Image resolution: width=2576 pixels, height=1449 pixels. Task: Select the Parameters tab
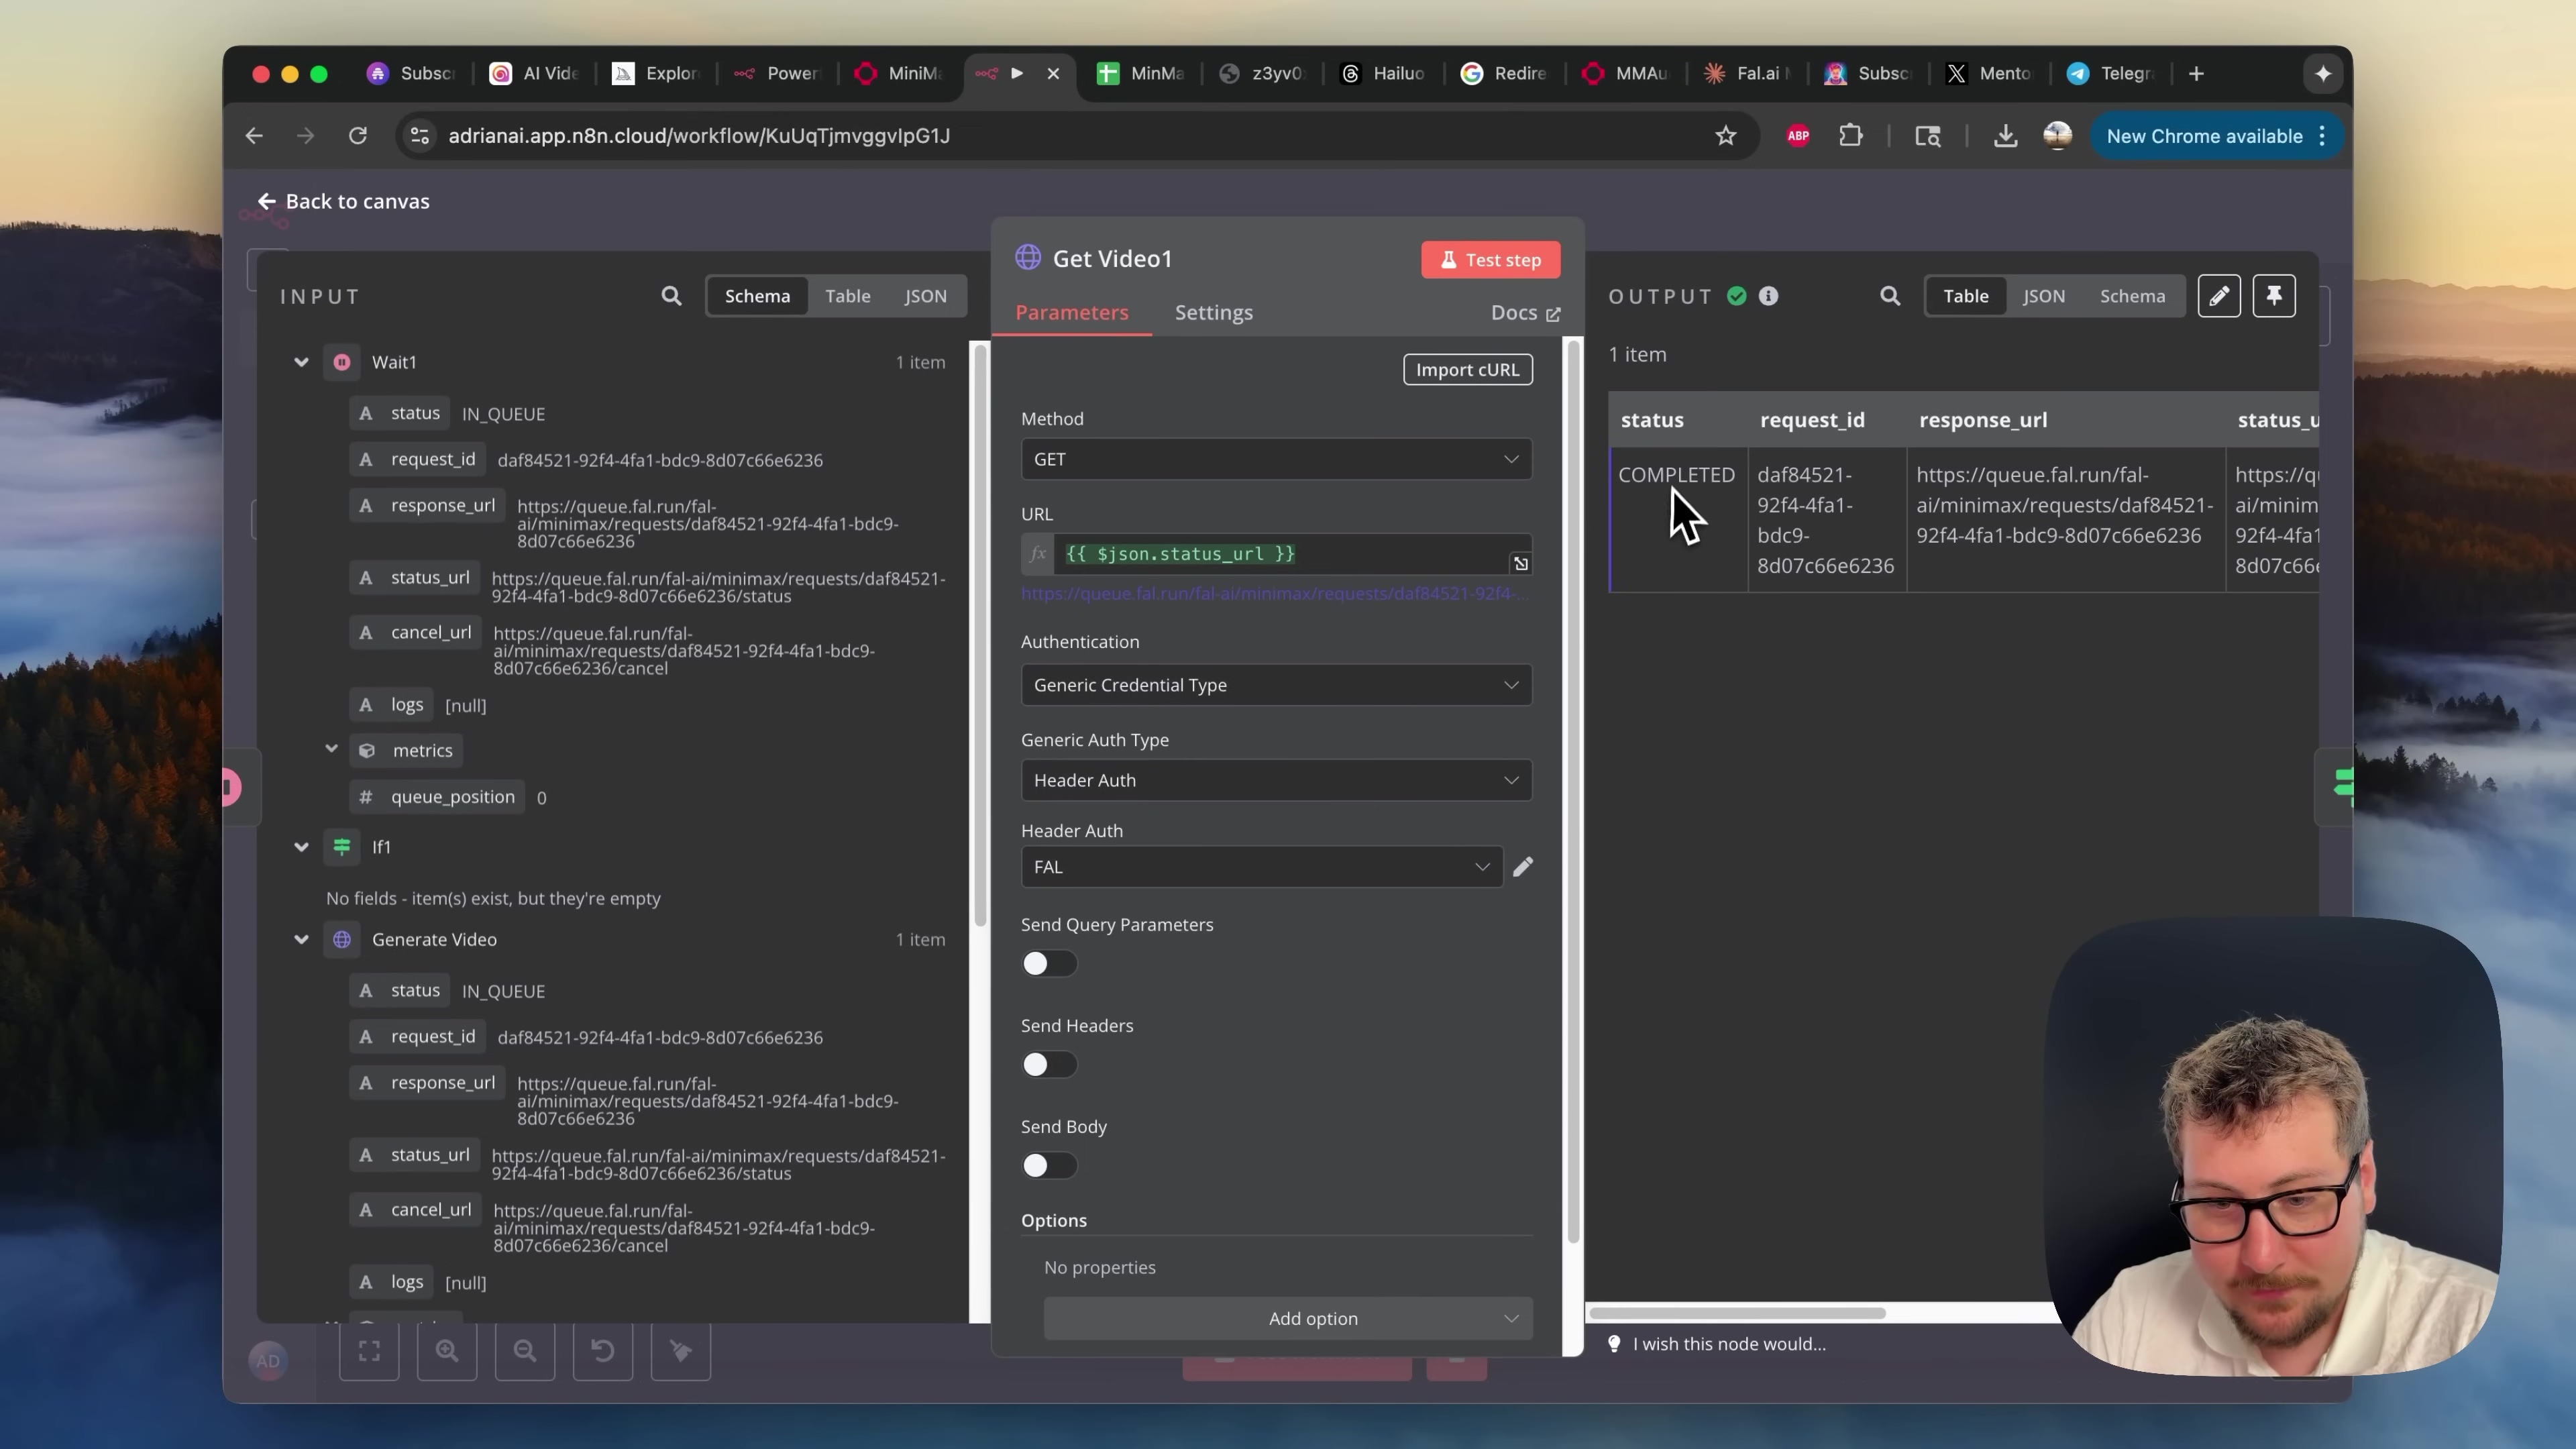click(1071, 313)
